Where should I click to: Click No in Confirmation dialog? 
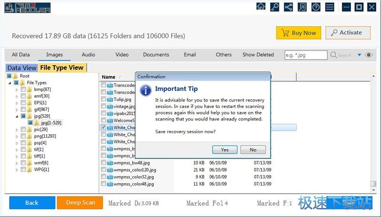253,150
